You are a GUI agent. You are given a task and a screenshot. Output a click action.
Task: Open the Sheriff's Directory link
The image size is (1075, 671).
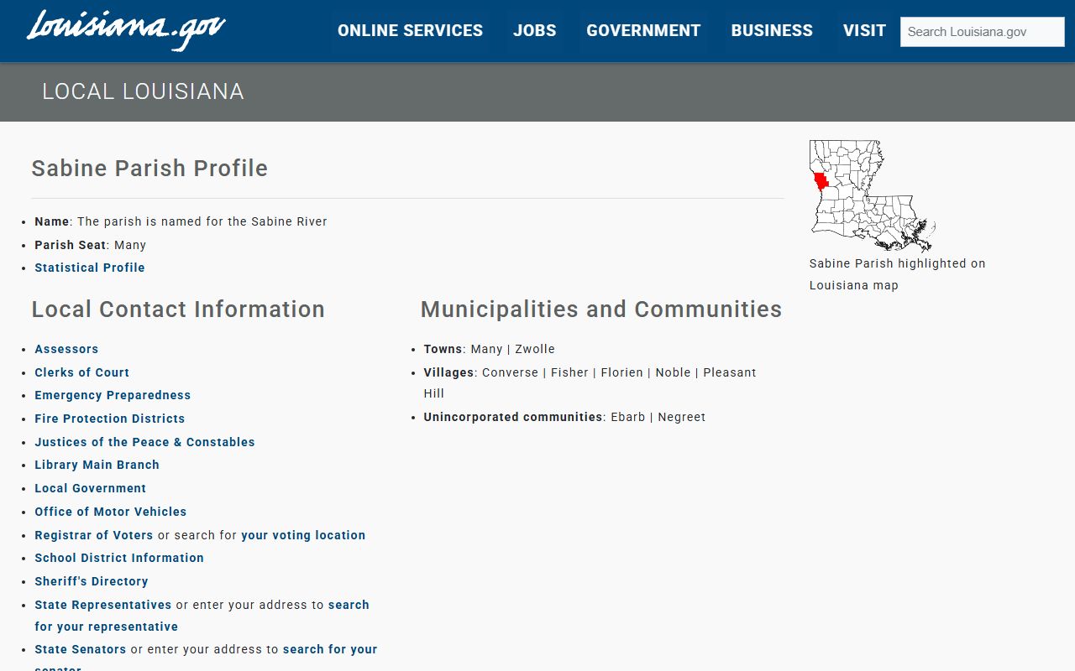click(91, 581)
